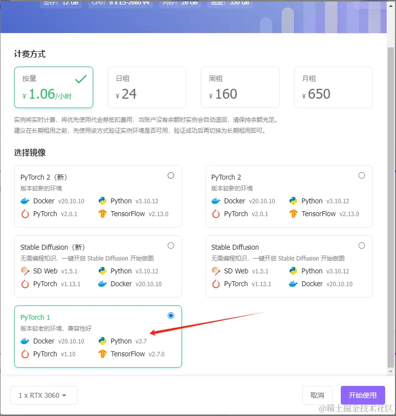This screenshot has height=416, width=396.
Task: Click Docker icon in PyTorch 2 card
Action: pyautogui.click(x=216, y=201)
